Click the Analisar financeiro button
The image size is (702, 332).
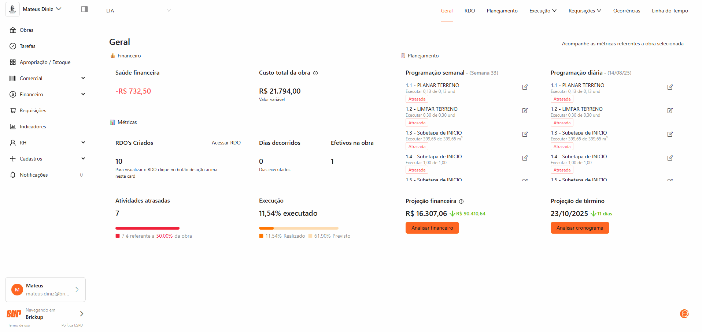[x=432, y=228]
